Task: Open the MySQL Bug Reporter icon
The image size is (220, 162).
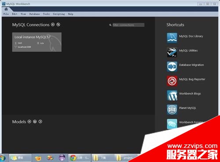Action: point(172,81)
